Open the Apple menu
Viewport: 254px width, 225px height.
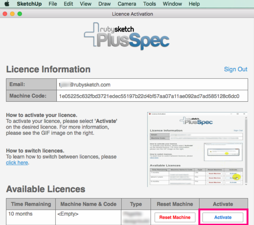[7, 4]
